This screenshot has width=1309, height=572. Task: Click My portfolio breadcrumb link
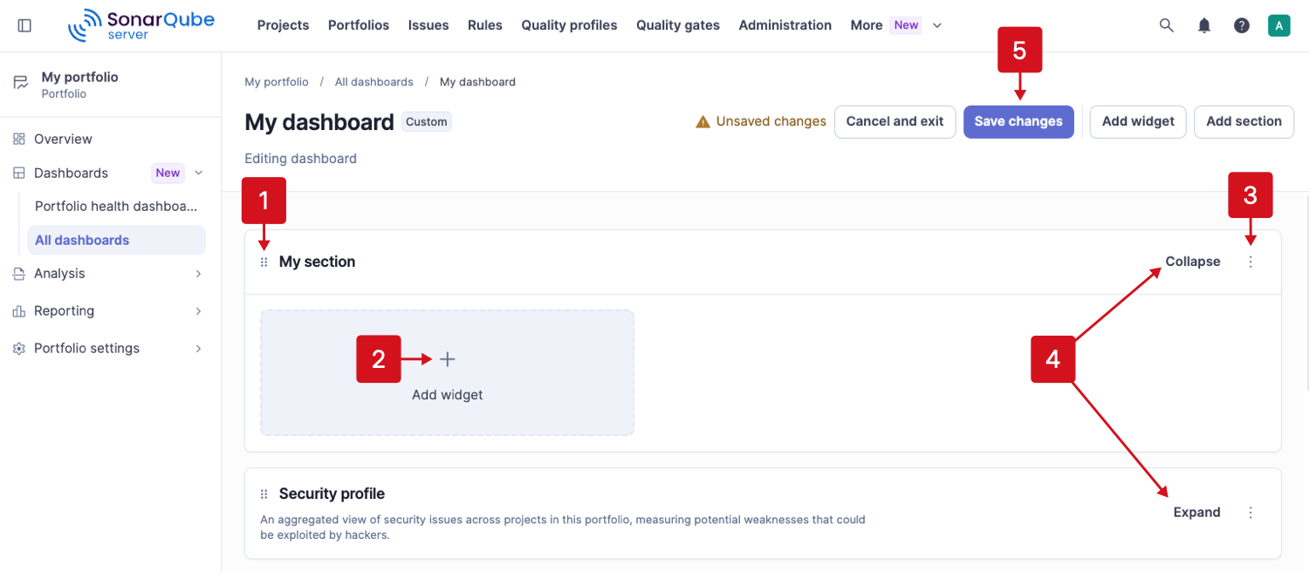(277, 82)
